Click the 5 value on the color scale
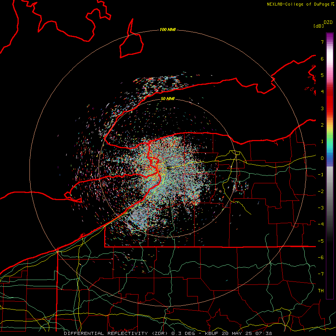The image size is (336, 336). (322, 75)
